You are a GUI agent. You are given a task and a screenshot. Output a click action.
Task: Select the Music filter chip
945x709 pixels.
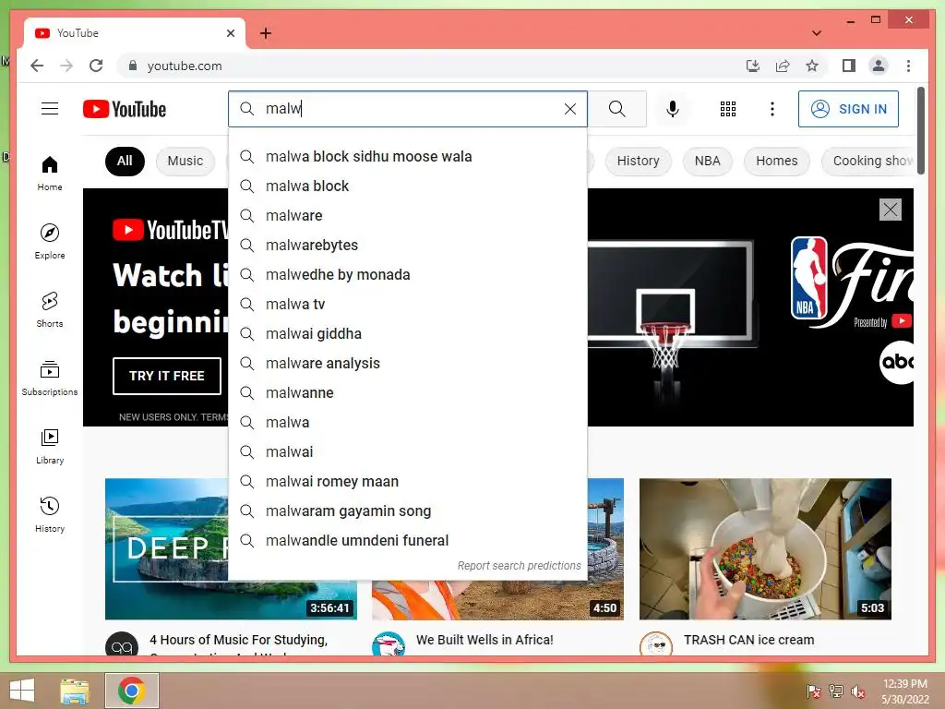pyautogui.click(x=185, y=161)
